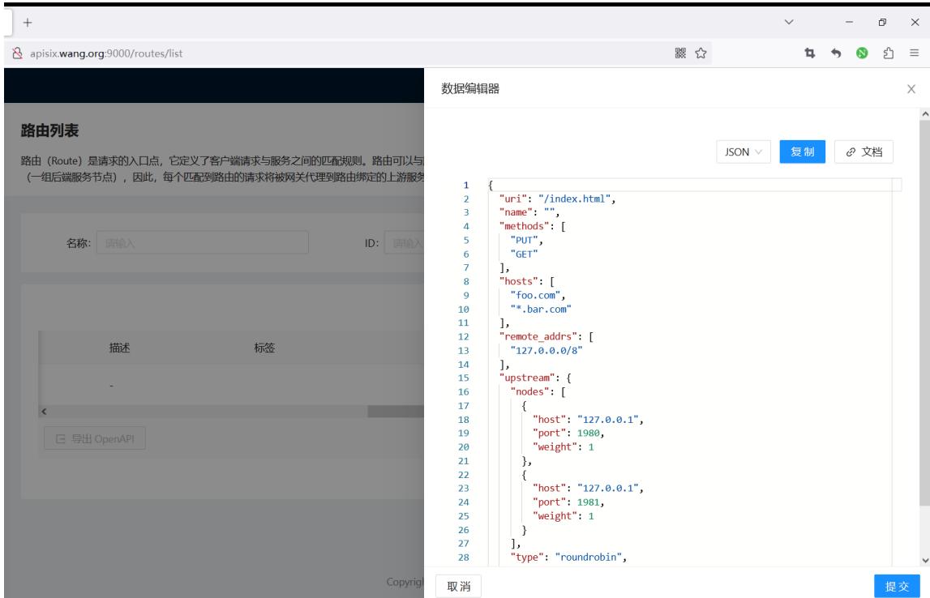Click the undo back arrow toolbar icon

(x=836, y=53)
